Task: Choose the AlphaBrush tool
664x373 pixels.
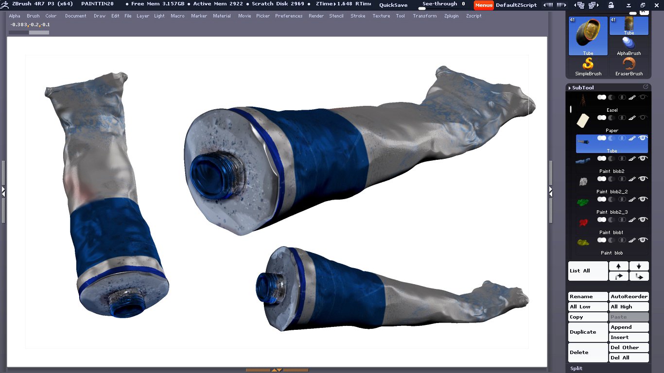Action: point(629,45)
